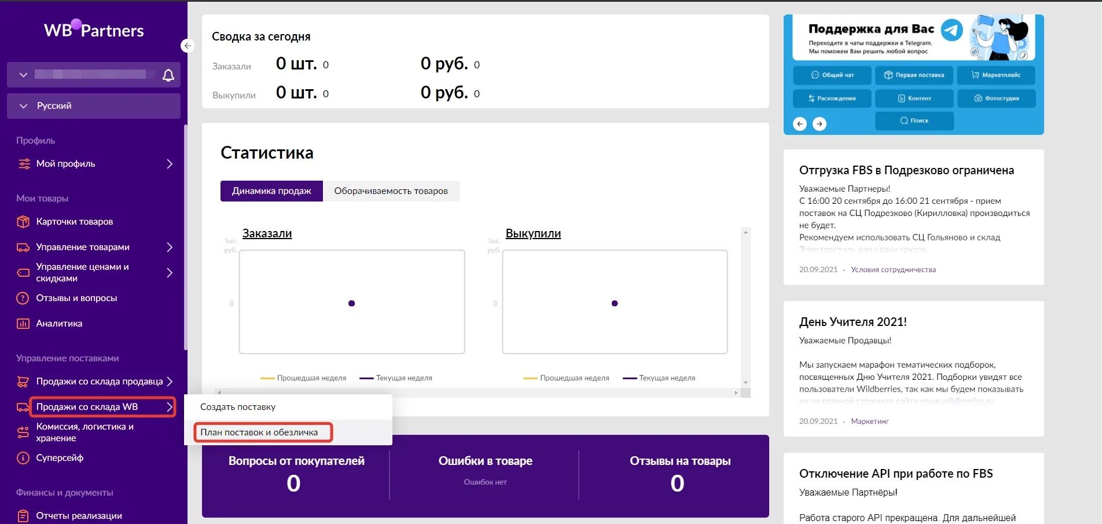
Task: Click the price tag icon for Управление ценами
Action: tap(23, 273)
